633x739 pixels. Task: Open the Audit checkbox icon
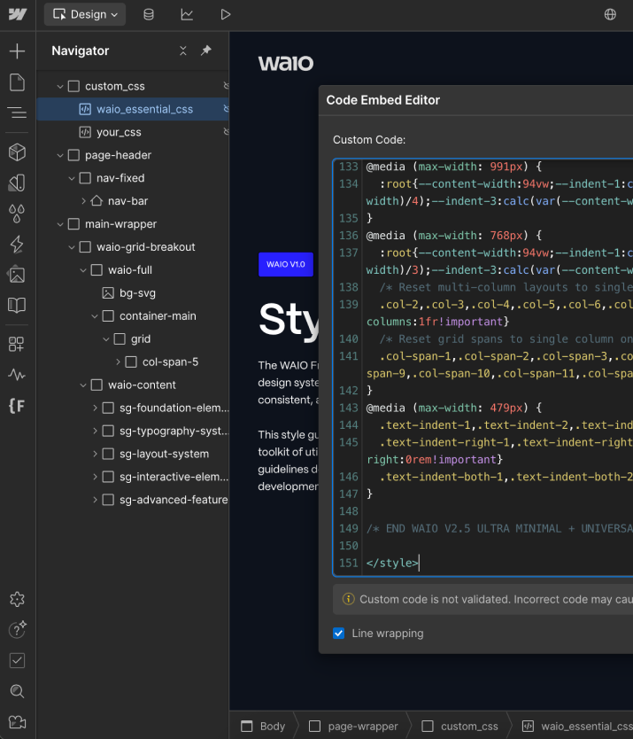pyautogui.click(x=17, y=661)
